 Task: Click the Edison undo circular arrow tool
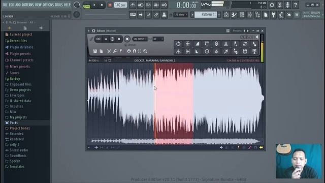tap(178, 44)
